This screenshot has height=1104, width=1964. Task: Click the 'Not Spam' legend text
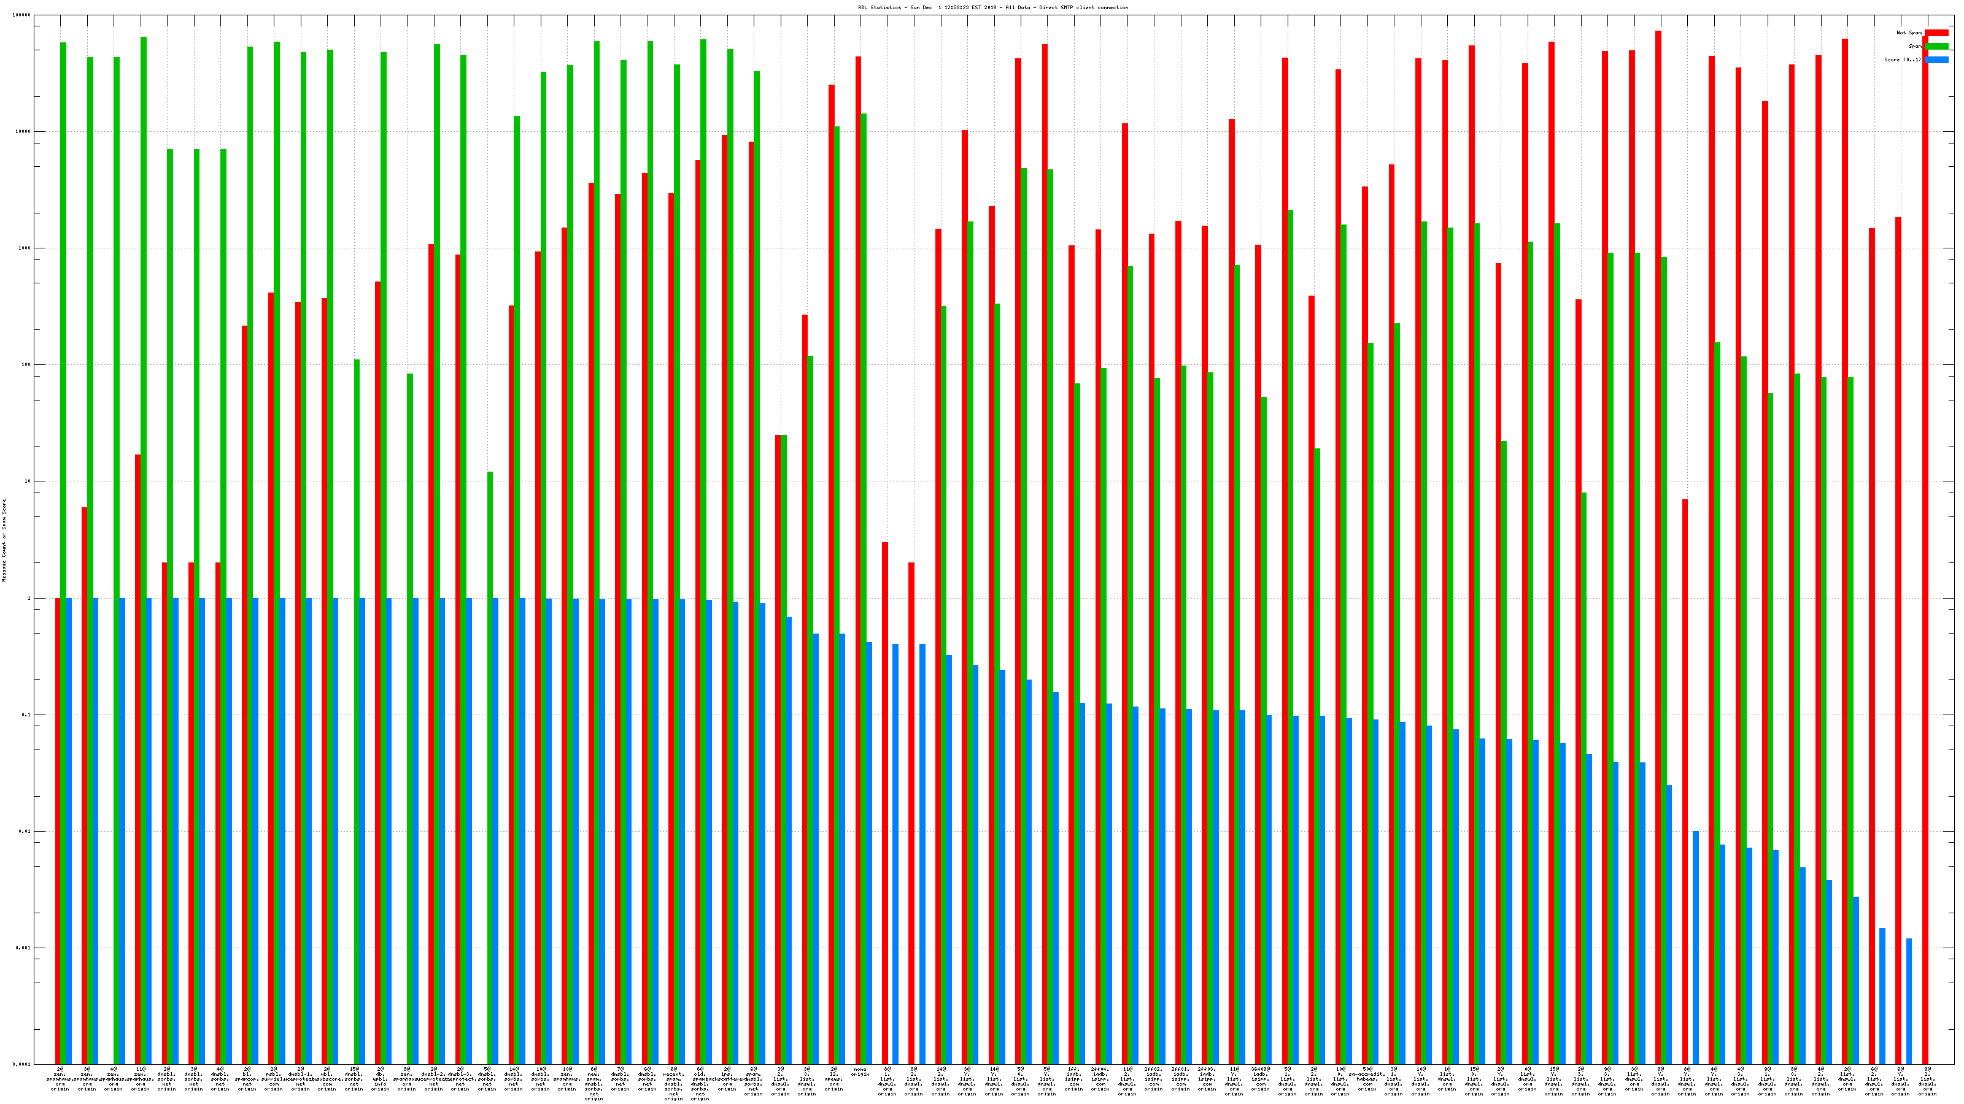click(1909, 33)
